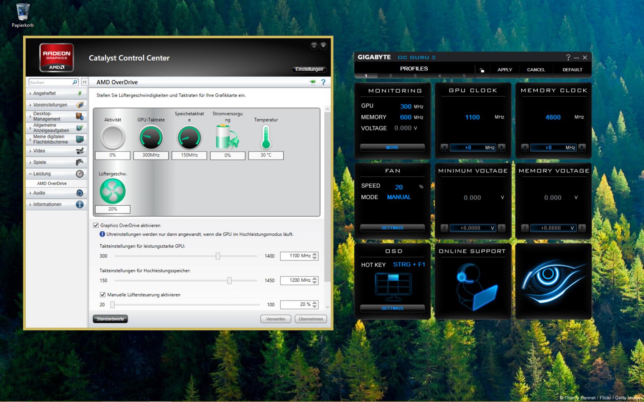The width and height of the screenshot is (644, 402).
Task: Click the Hochleistungsspeicher slider handle
Action: pyautogui.click(x=229, y=281)
